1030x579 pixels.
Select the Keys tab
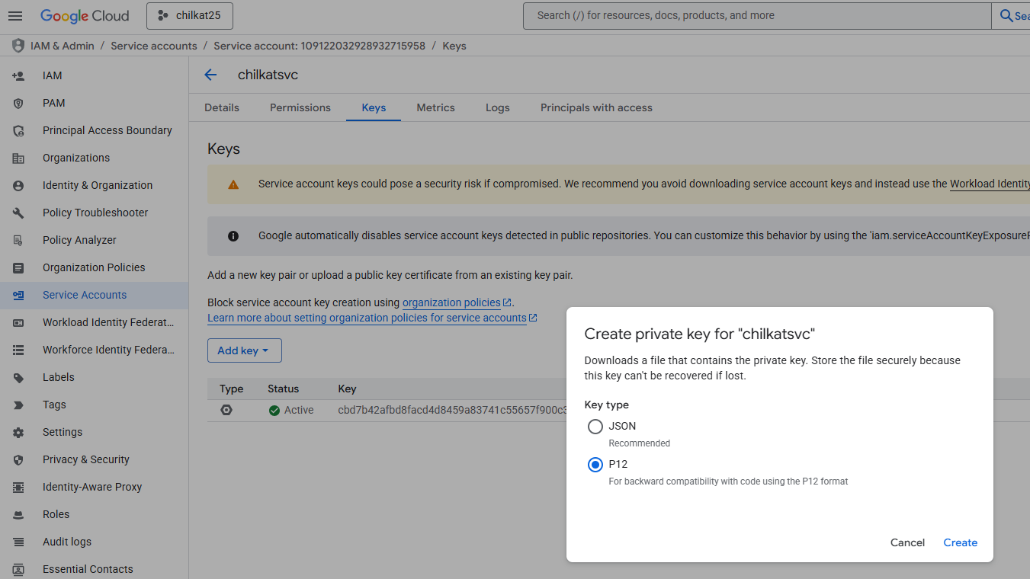click(x=374, y=107)
